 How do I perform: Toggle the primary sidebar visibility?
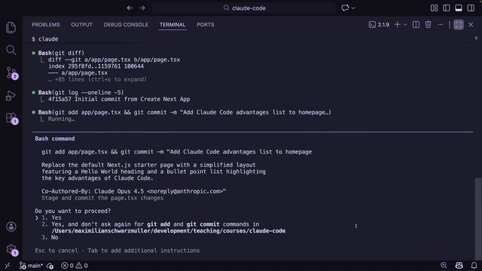coord(447,8)
